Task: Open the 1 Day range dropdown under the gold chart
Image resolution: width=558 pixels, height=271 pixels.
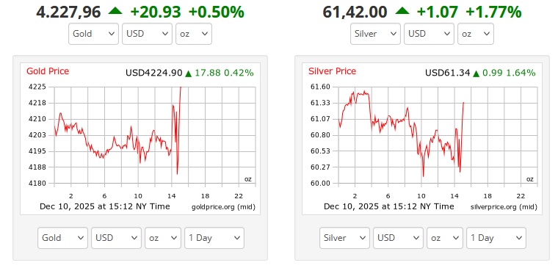Action: pos(214,238)
